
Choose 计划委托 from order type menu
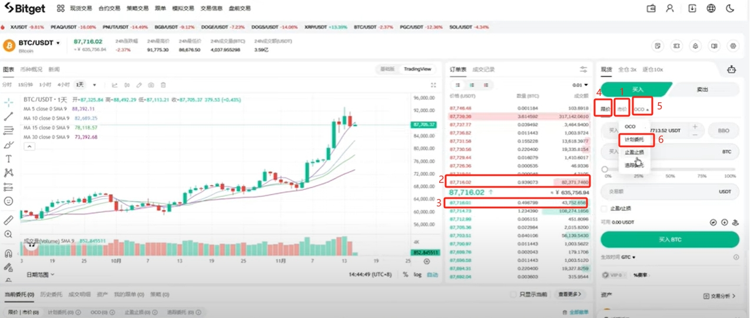(635, 140)
